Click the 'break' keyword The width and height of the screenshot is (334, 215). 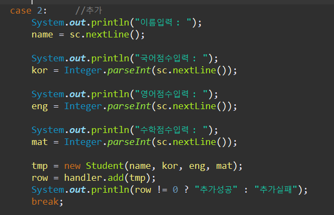[45, 201]
